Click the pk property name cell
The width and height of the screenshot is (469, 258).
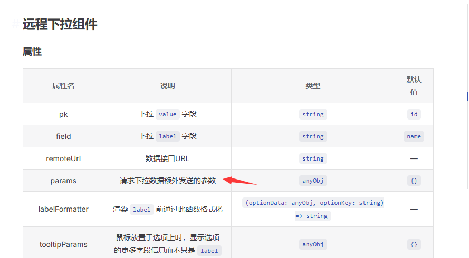(x=63, y=114)
